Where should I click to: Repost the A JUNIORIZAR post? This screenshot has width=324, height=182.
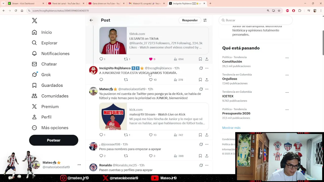[x=126, y=80]
